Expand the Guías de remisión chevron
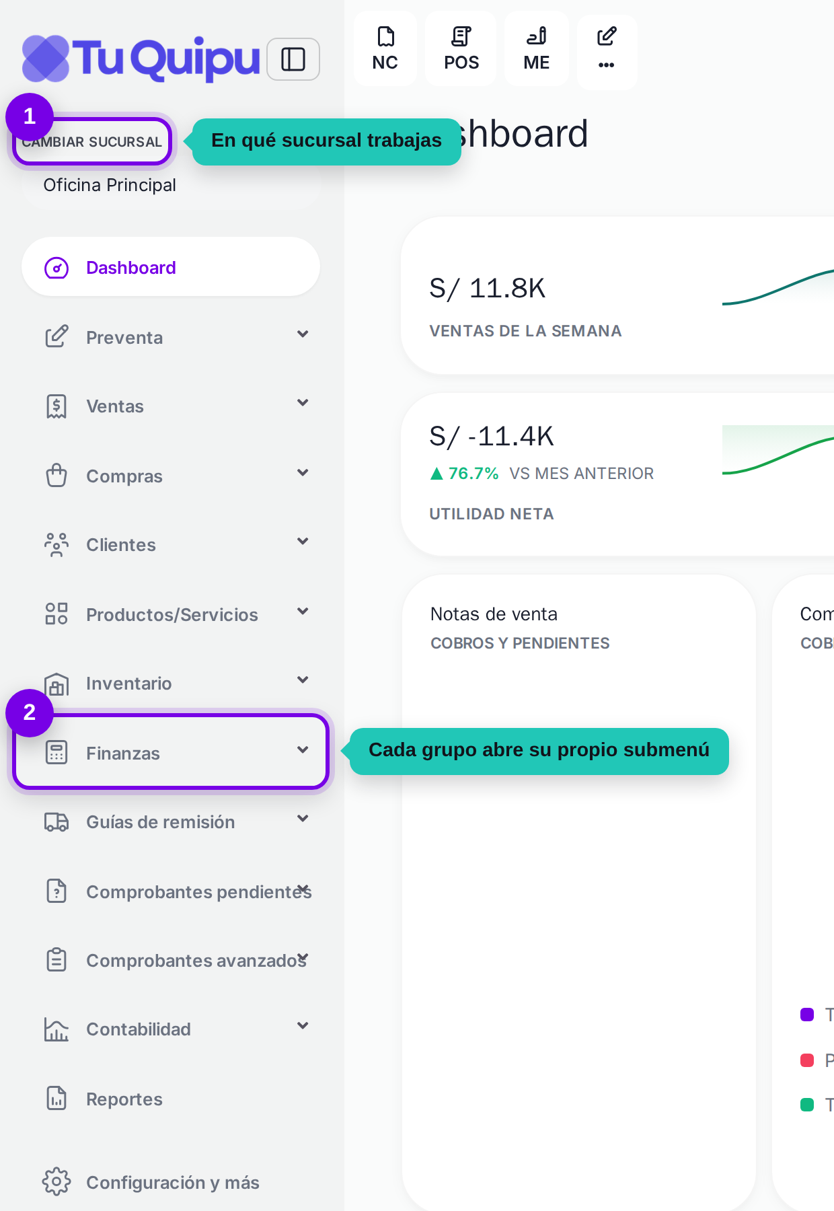The image size is (834, 1211). point(303,818)
